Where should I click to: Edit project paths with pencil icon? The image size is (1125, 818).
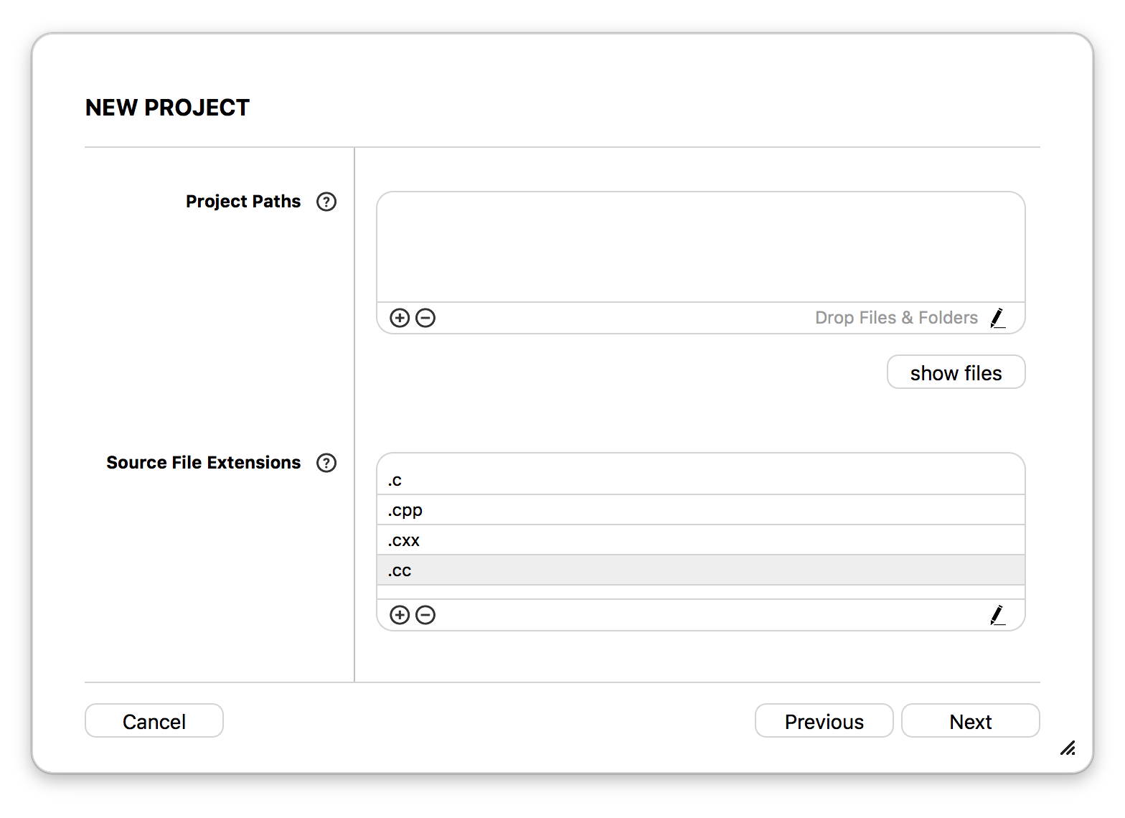coord(997,318)
